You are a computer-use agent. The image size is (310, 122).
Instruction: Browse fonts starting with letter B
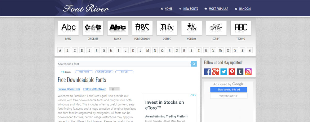coord(67,50)
